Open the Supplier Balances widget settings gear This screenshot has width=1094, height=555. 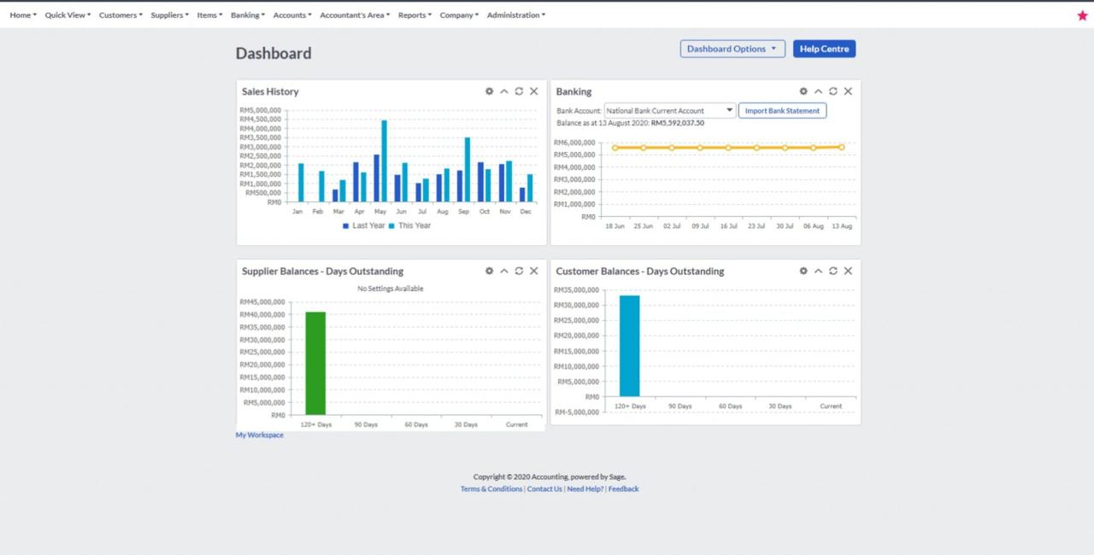coord(489,271)
